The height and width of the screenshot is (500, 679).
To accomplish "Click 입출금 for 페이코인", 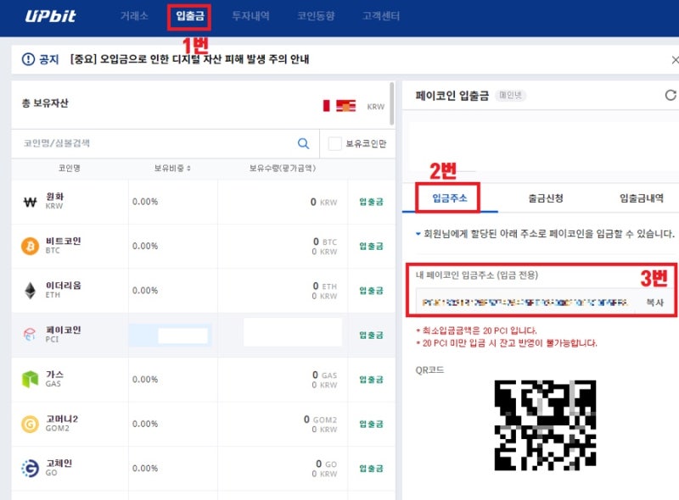I will click(x=371, y=336).
